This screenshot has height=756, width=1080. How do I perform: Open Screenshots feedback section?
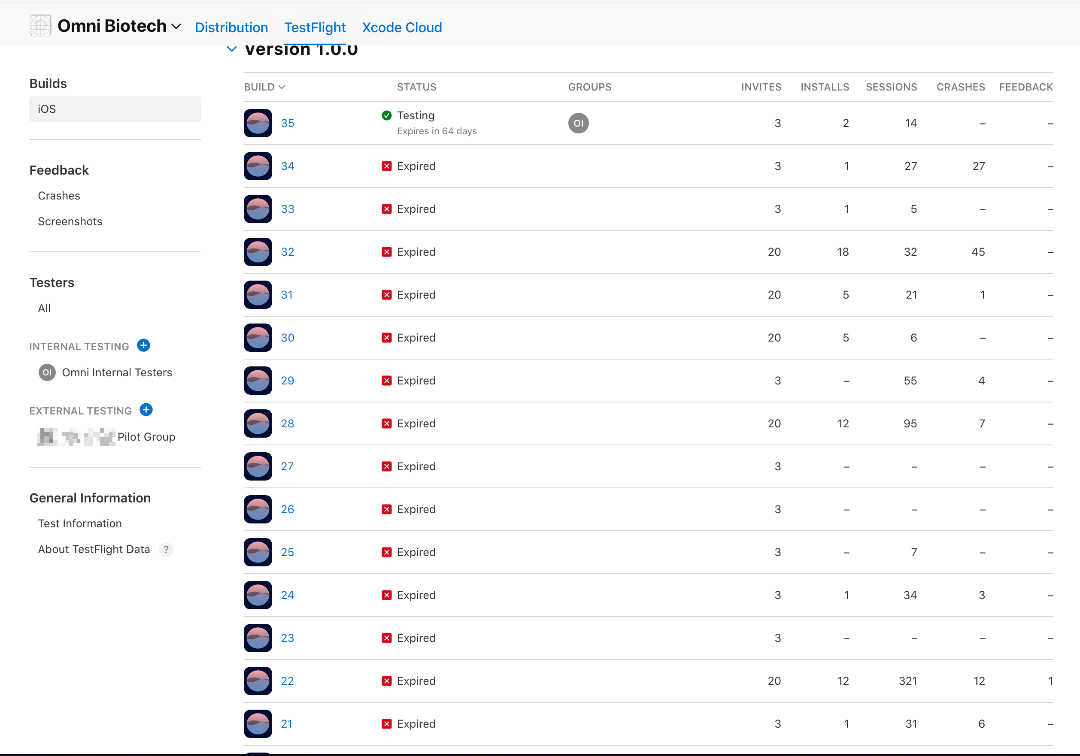pos(70,221)
